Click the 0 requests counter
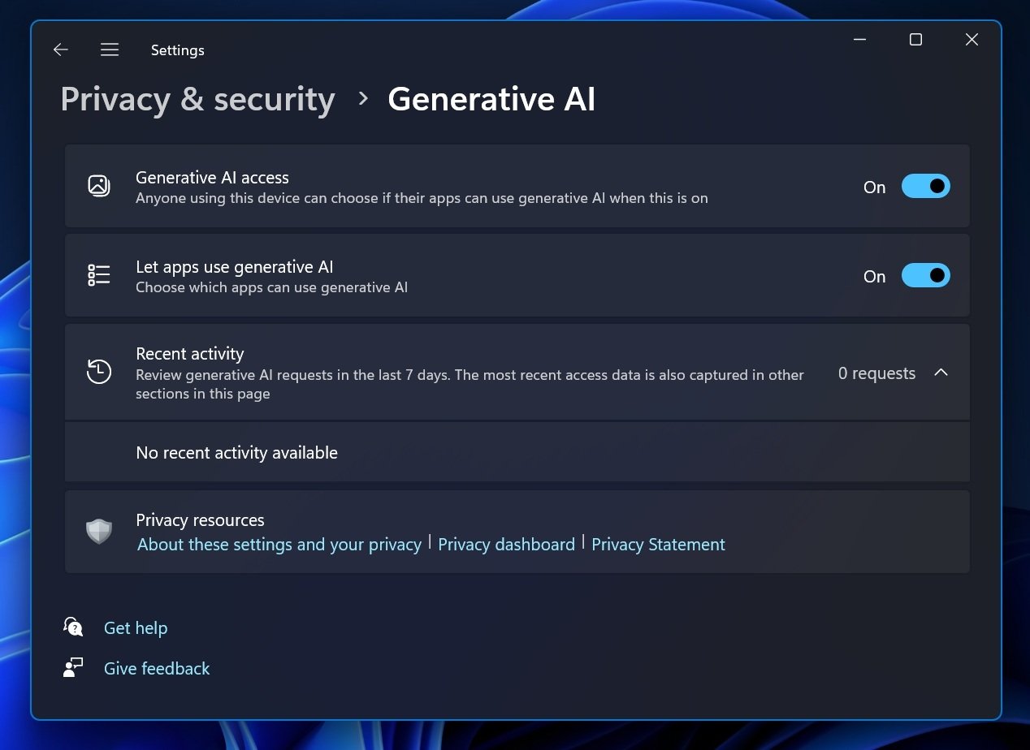1030x750 pixels. (876, 373)
